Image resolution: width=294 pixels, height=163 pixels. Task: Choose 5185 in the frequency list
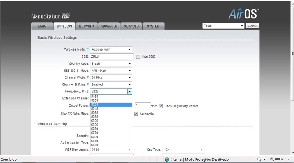tap(111, 97)
